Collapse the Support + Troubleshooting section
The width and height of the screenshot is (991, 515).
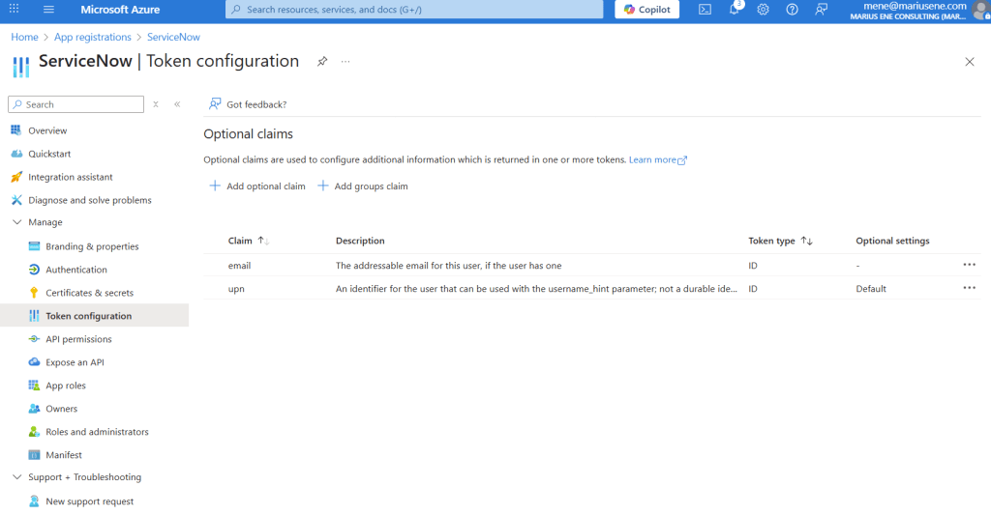point(16,477)
